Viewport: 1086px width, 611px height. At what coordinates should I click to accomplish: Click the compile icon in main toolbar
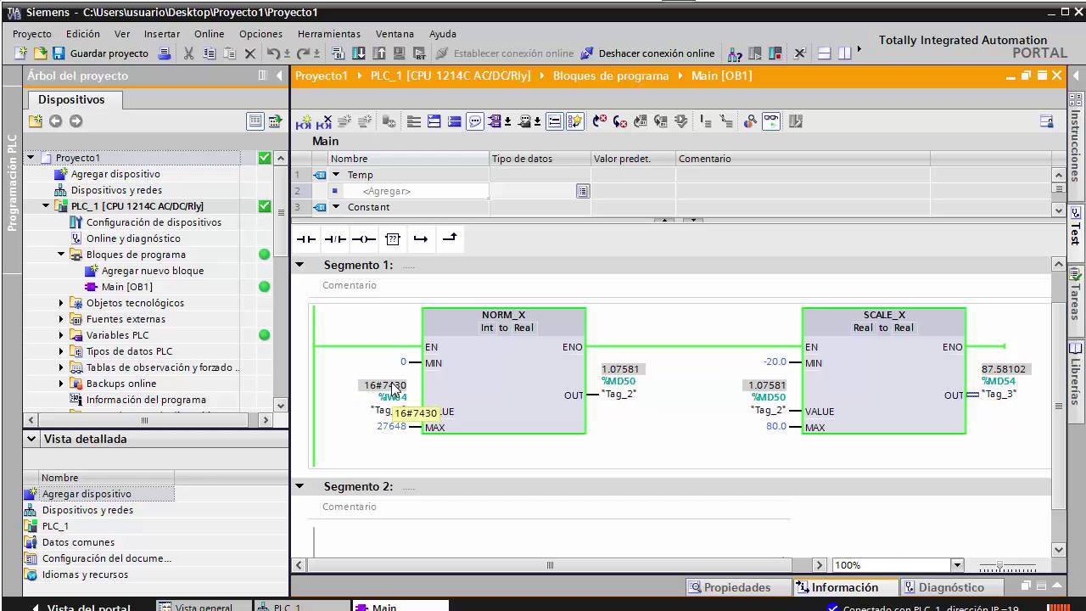tap(339, 53)
